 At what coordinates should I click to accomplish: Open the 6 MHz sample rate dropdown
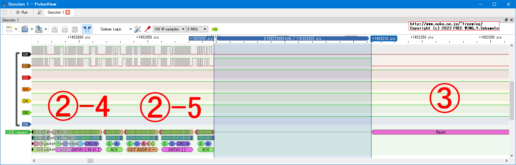click(x=197, y=29)
